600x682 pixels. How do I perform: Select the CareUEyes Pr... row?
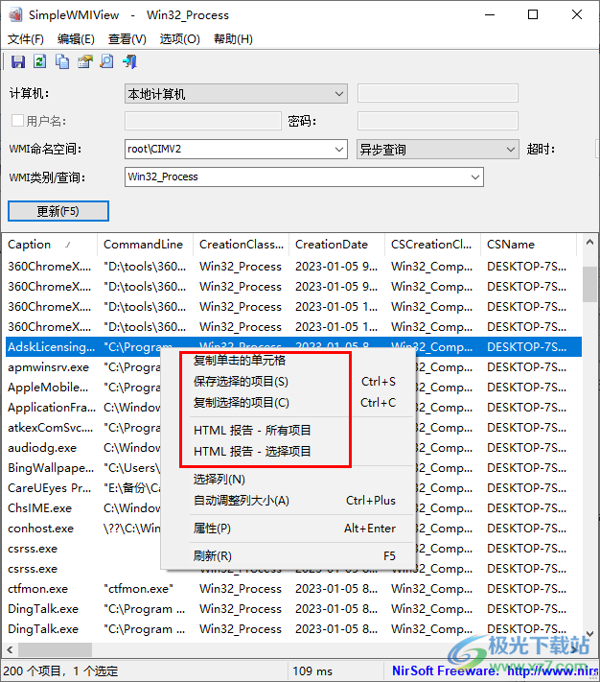[50, 488]
